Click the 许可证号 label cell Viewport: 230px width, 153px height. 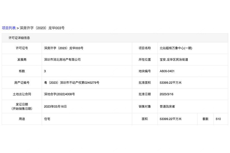(22, 48)
